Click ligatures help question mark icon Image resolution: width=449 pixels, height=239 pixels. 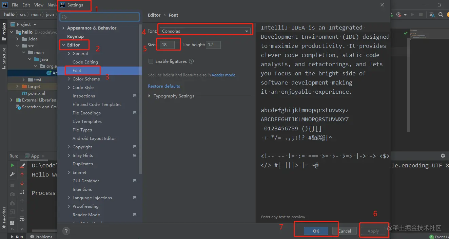(x=191, y=61)
